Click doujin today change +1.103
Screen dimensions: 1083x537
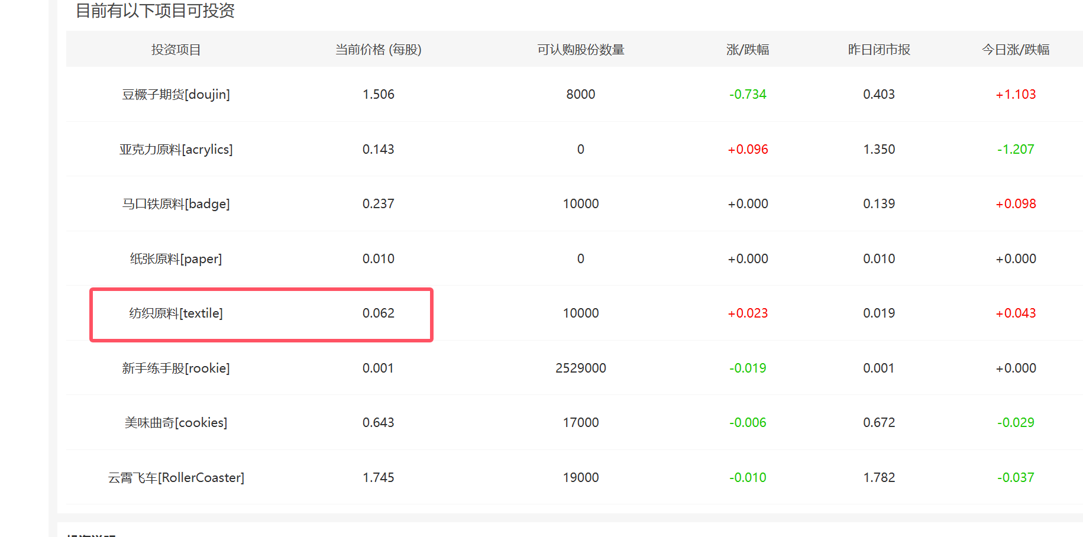pos(1016,95)
